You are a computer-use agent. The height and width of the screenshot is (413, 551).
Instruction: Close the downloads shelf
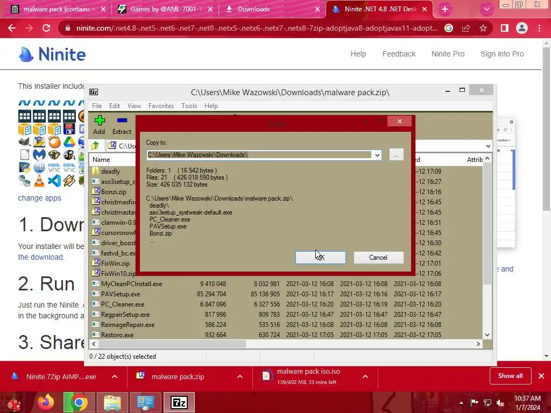click(541, 376)
